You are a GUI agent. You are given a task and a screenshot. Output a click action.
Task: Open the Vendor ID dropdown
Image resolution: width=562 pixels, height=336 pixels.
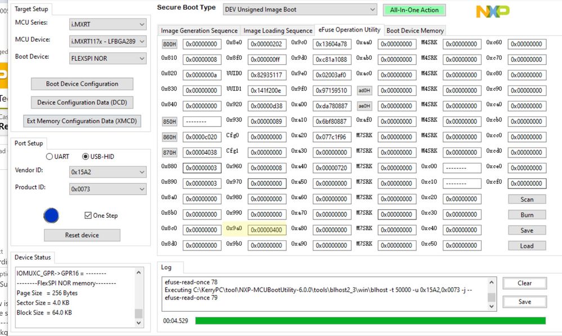[108, 172]
